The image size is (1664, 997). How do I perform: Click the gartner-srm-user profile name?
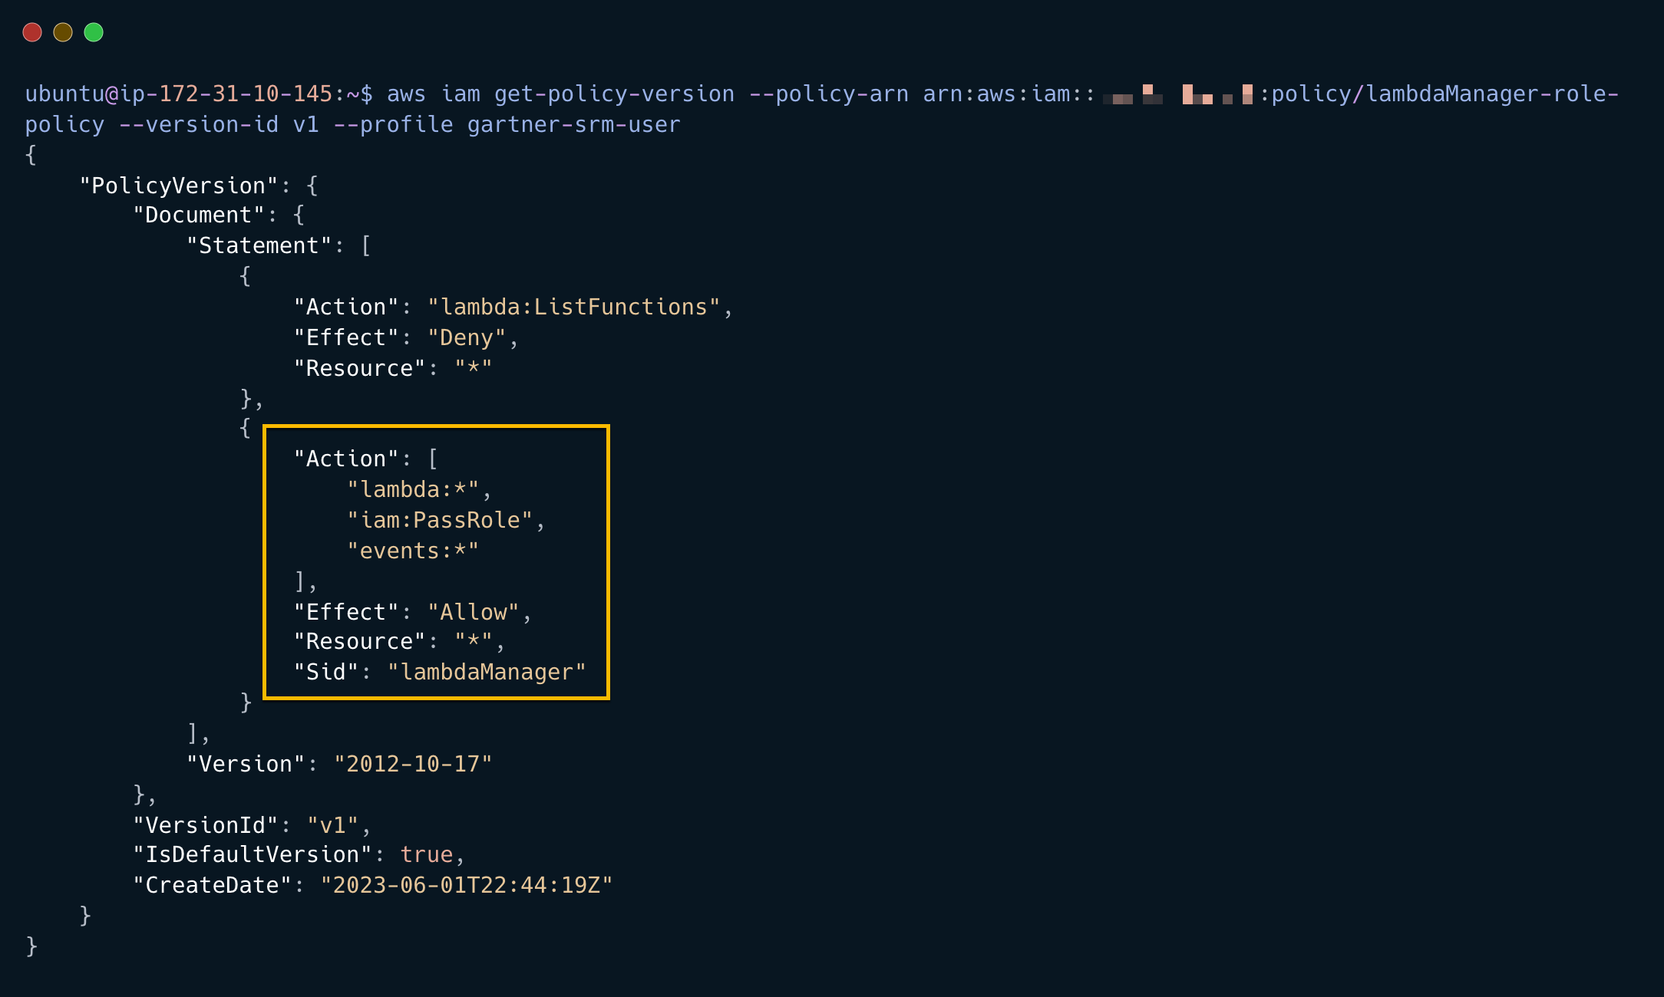(574, 125)
